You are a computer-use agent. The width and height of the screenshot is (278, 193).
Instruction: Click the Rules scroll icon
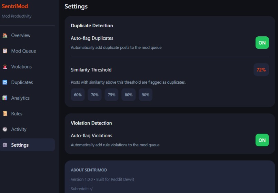coord(5,113)
